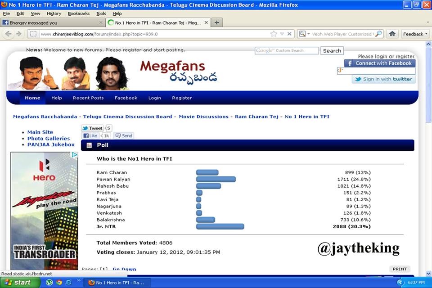Click the Google Custom Search input field

[287, 51]
